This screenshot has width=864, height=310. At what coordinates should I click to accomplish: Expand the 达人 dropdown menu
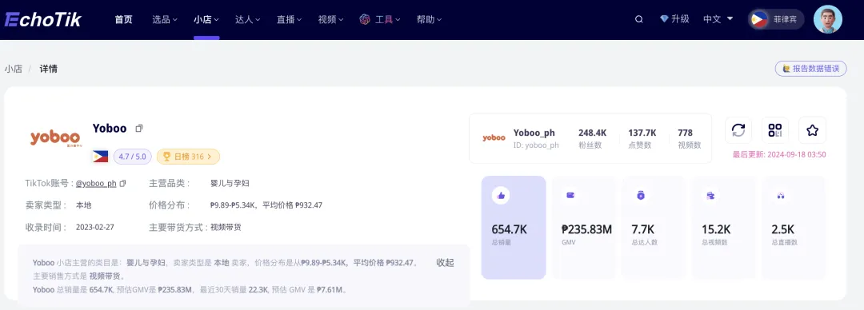pos(247,19)
